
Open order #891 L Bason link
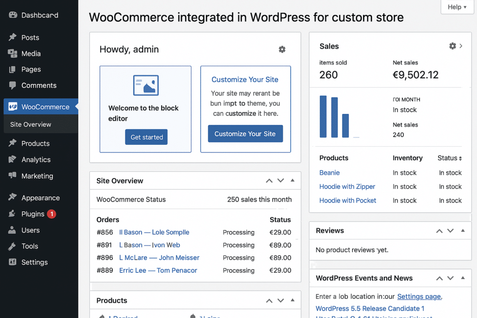coord(150,245)
